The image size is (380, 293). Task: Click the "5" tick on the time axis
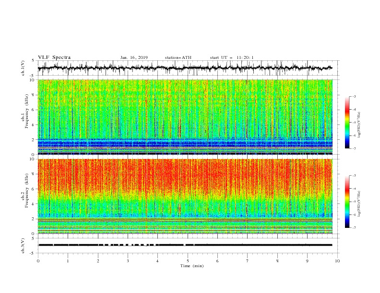[188, 261]
